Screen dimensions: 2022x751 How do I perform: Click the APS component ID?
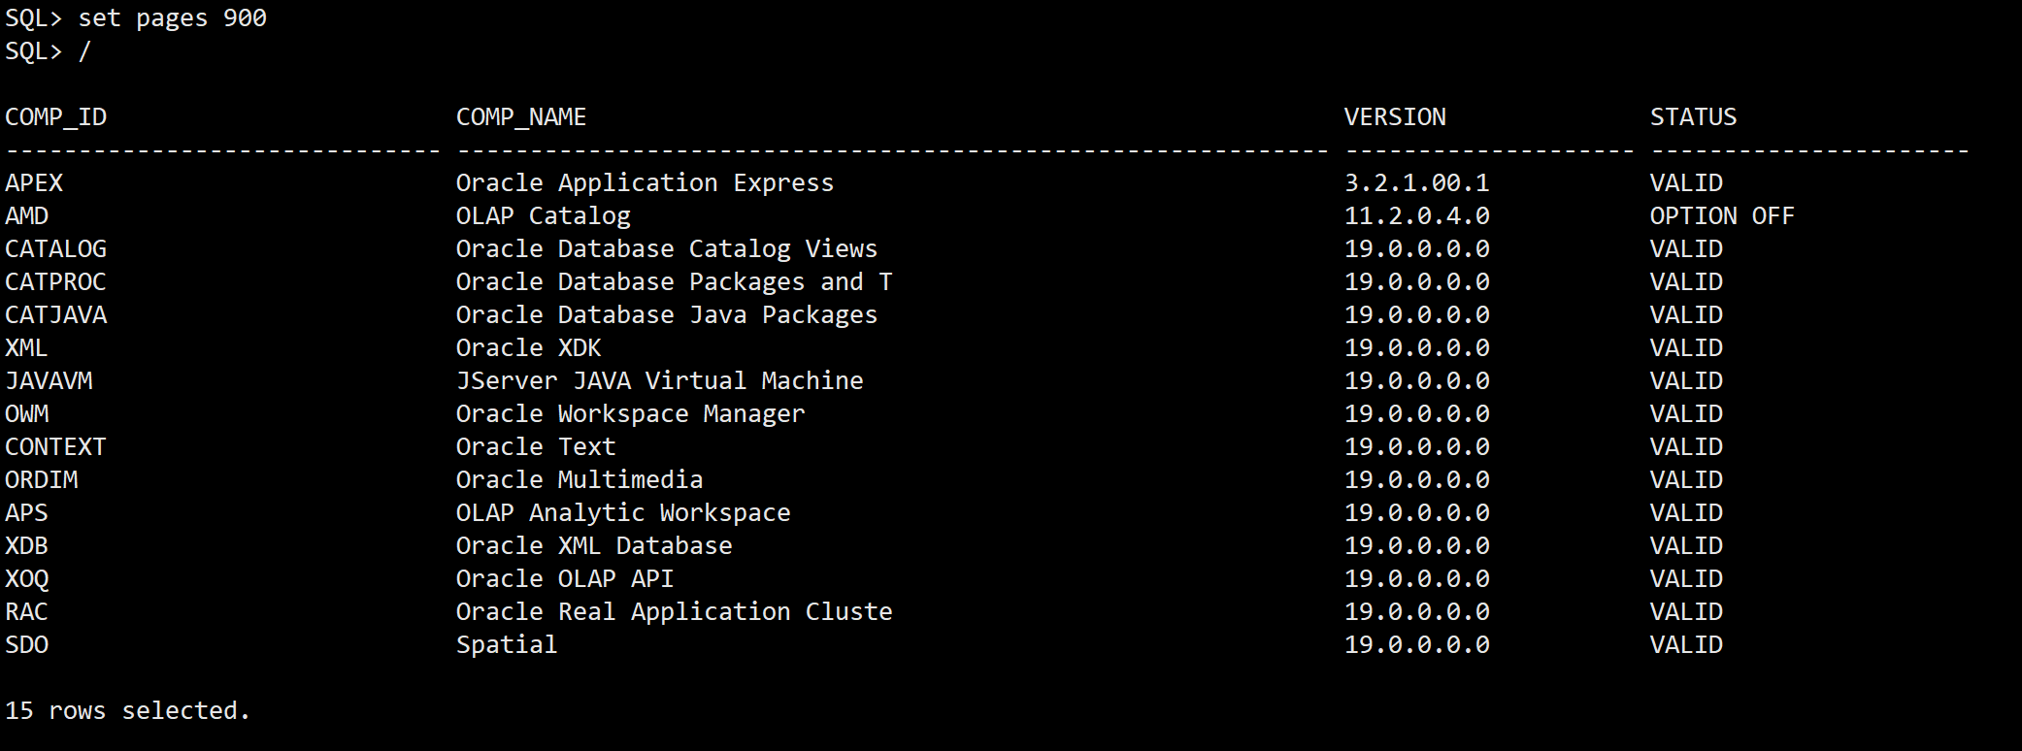tap(27, 513)
